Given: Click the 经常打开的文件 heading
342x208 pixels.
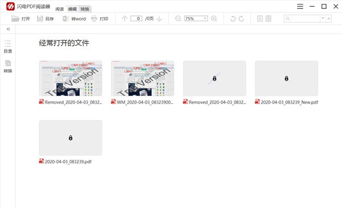Looking at the screenshot, I should pos(64,43).
